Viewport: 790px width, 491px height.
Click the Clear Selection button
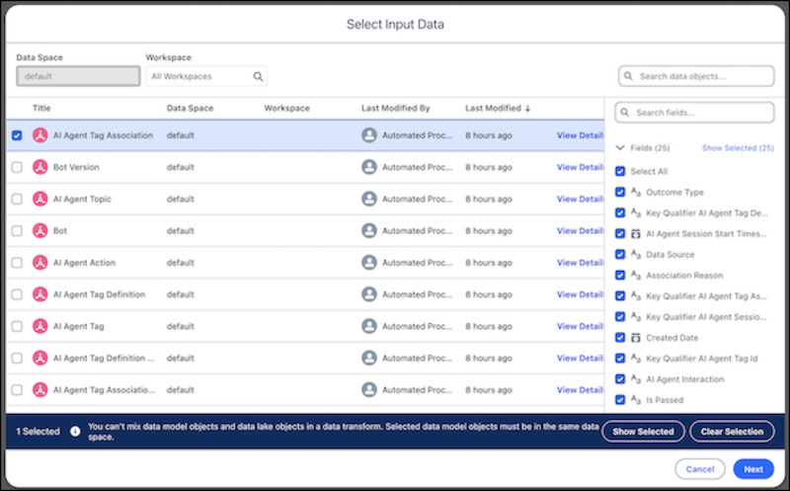(732, 432)
